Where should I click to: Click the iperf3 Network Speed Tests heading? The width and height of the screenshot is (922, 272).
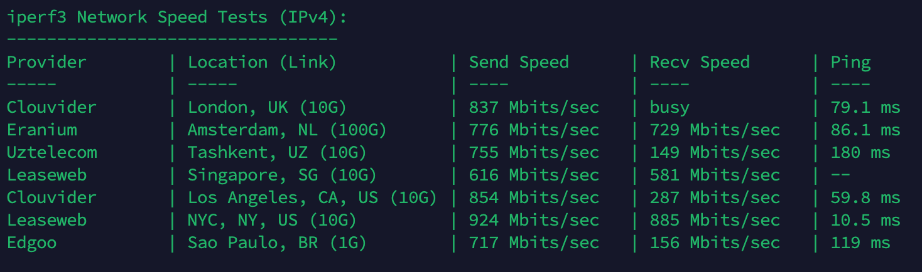coord(177,17)
